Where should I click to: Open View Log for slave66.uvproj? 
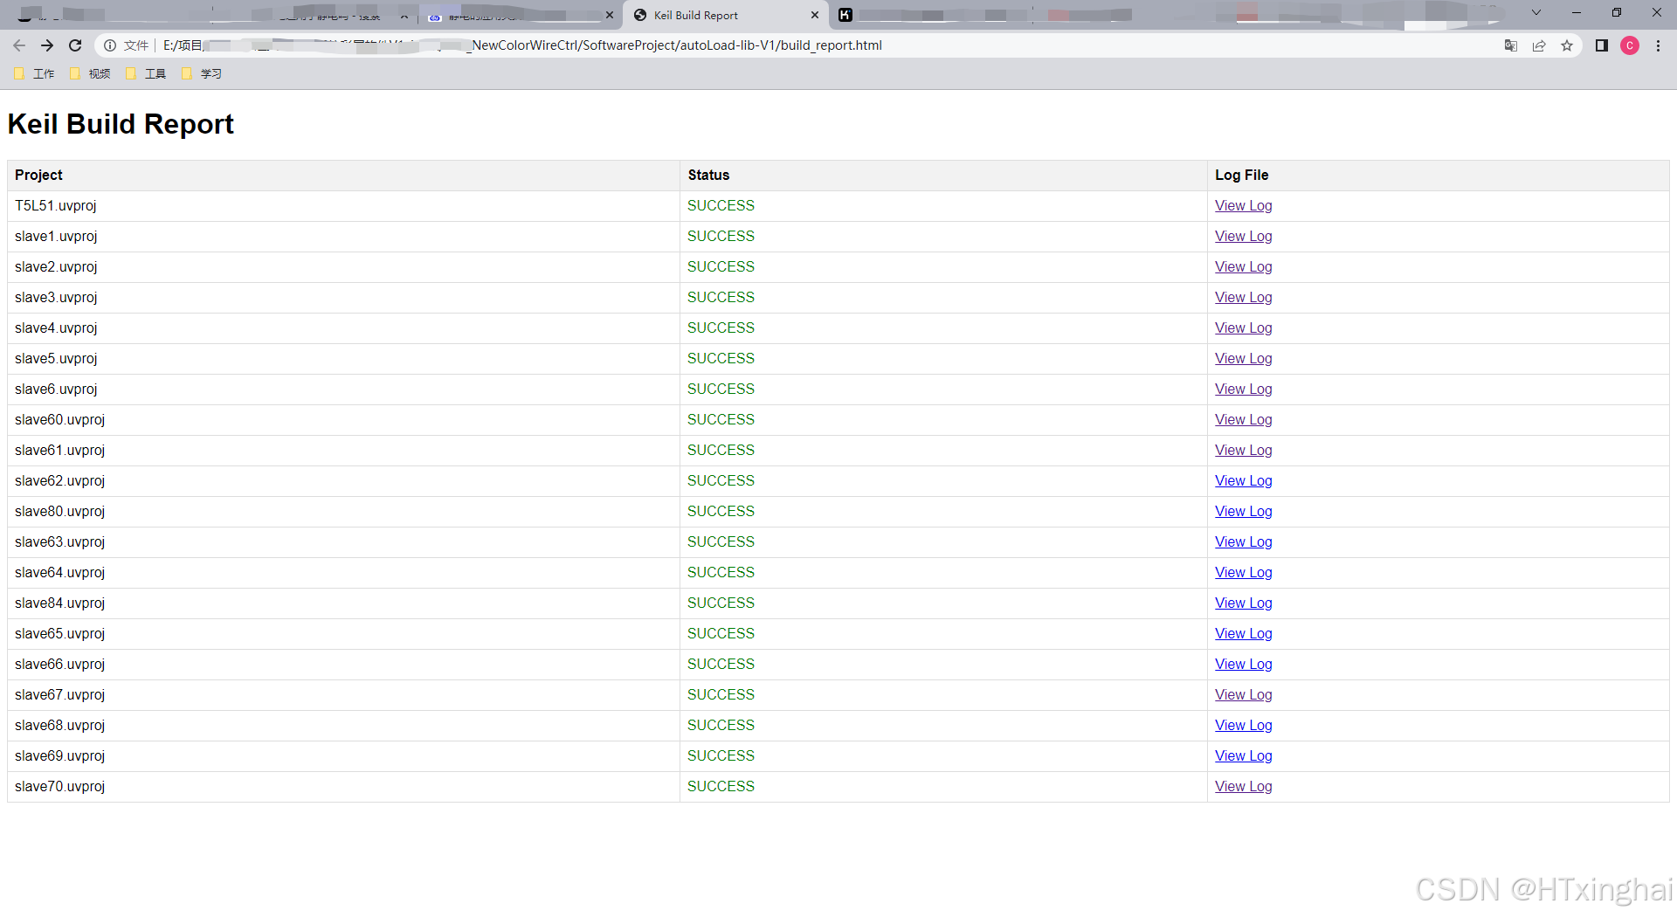[x=1243, y=665]
